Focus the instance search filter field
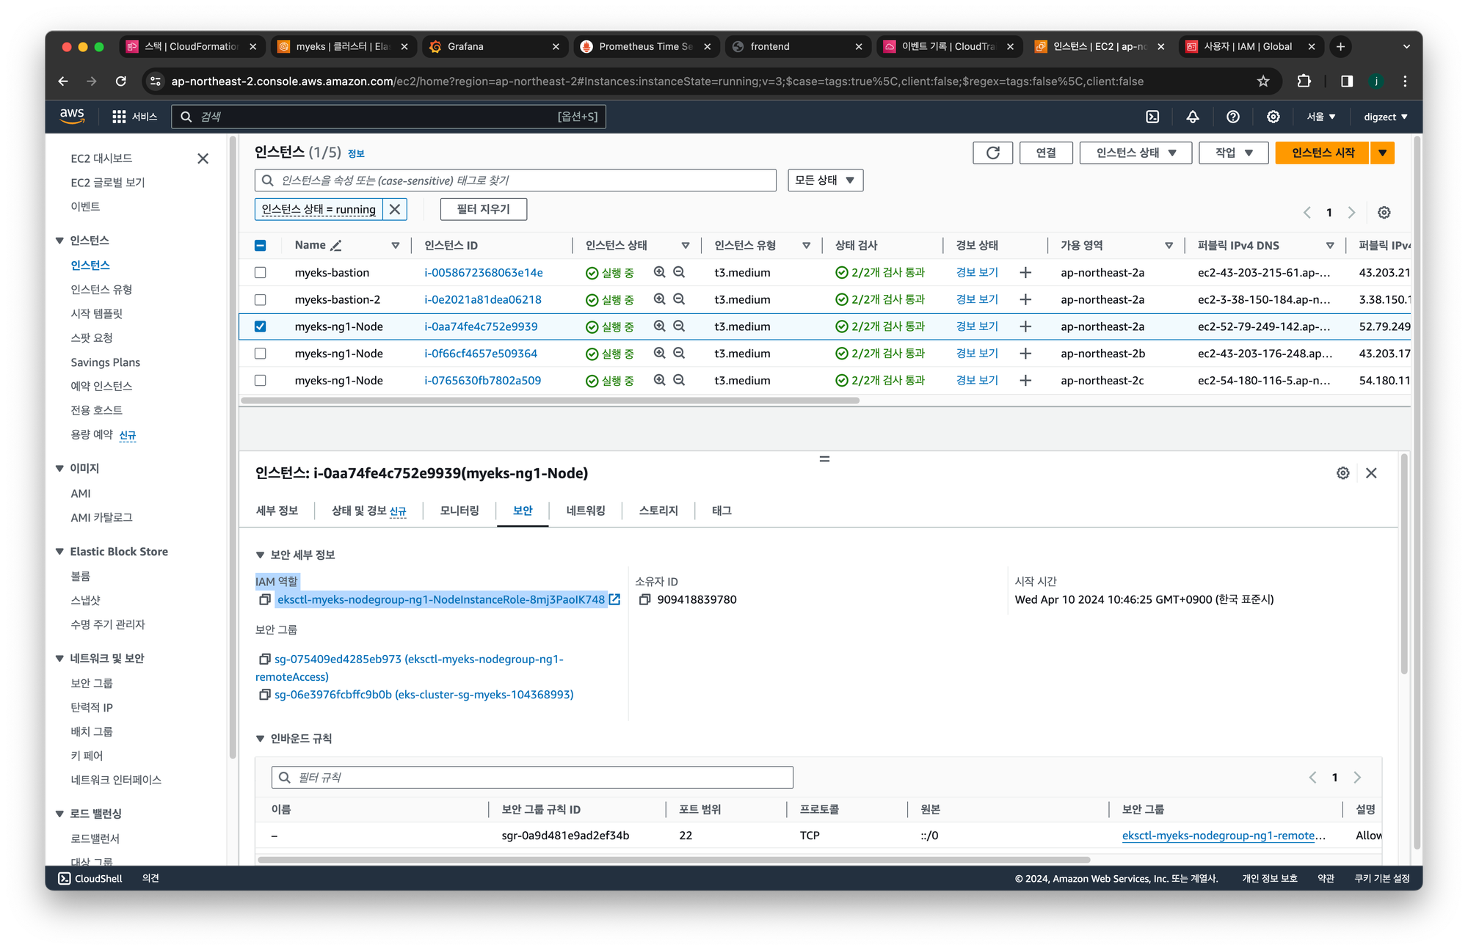Image resolution: width=1468 pixels, height=950 pixels. pos(515,180)
